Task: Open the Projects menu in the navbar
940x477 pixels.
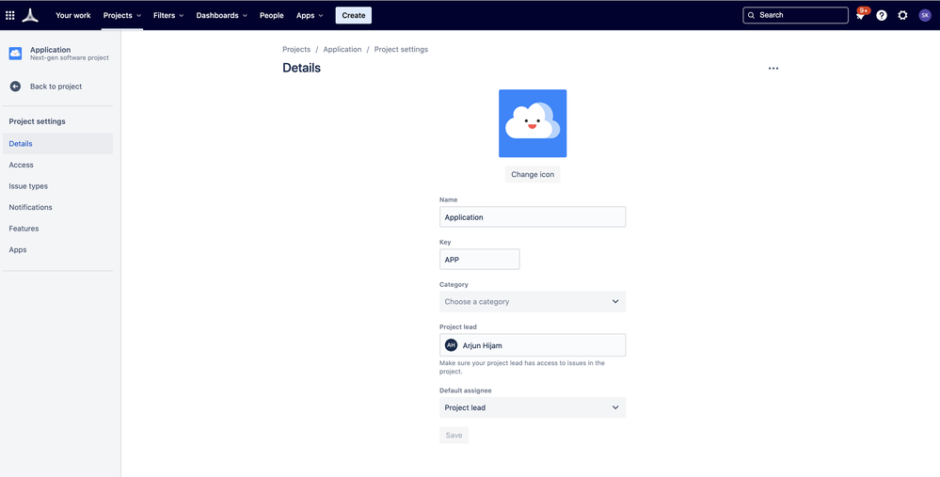Action: 122,15
